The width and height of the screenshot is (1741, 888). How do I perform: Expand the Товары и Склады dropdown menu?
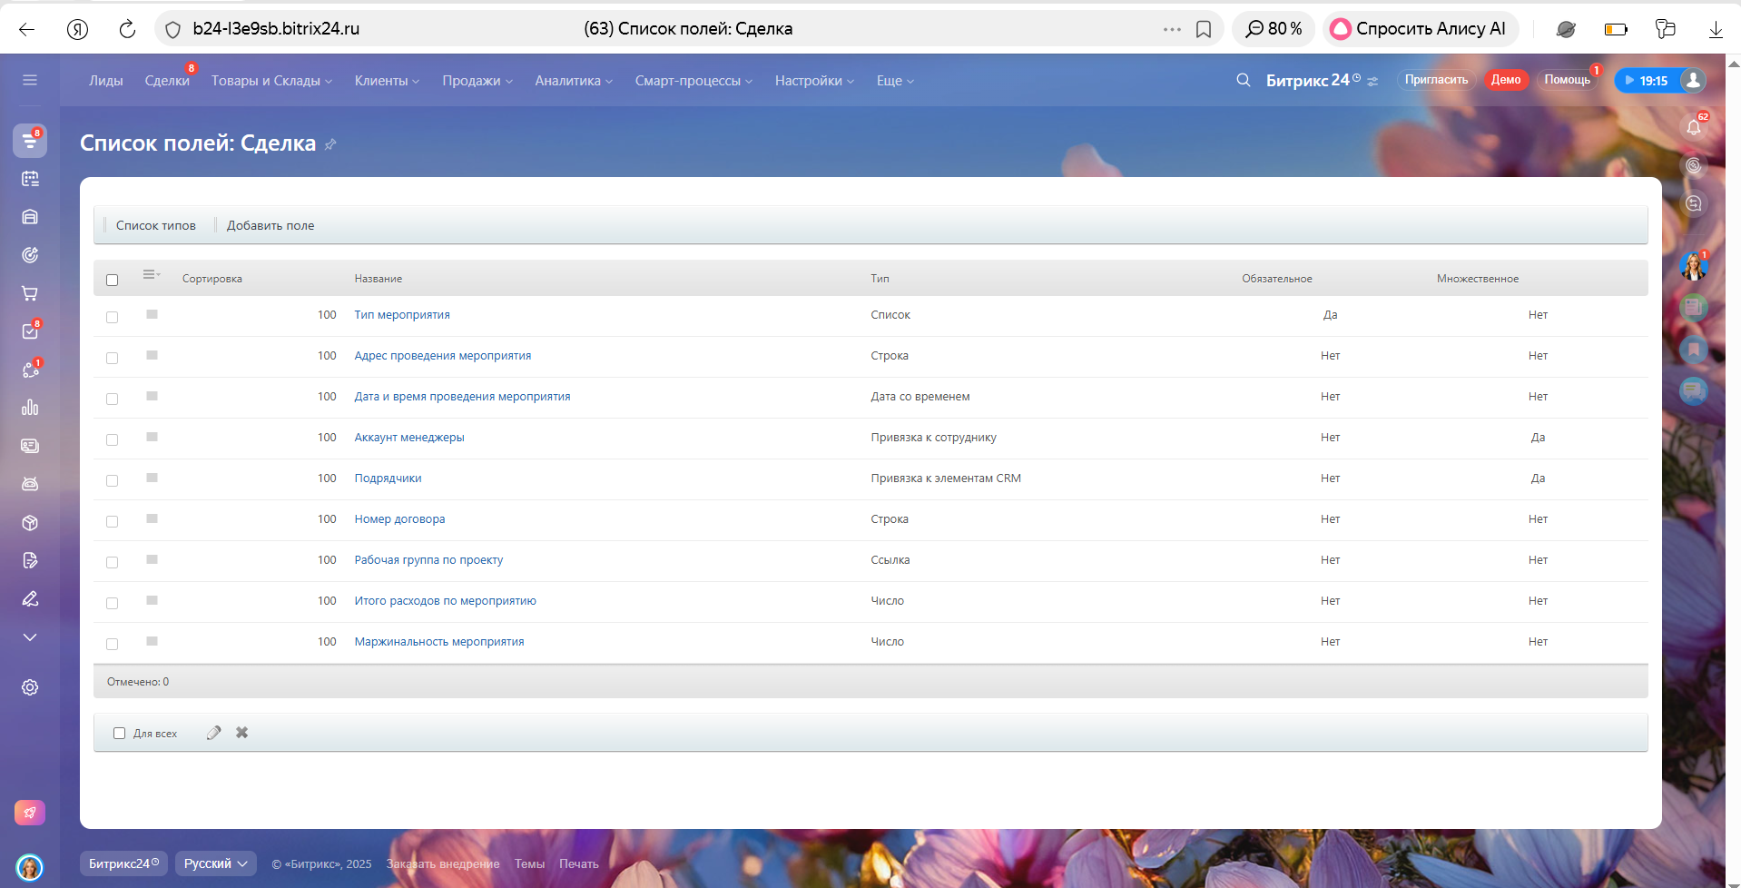coord(271,81)
